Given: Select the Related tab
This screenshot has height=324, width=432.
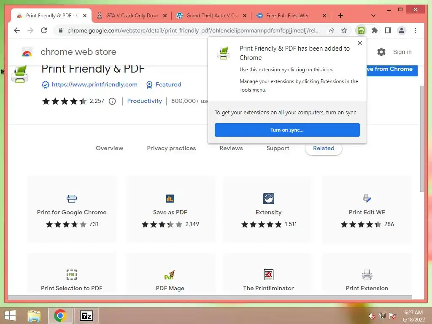Looking at the screenshot, I should [324, 148].
